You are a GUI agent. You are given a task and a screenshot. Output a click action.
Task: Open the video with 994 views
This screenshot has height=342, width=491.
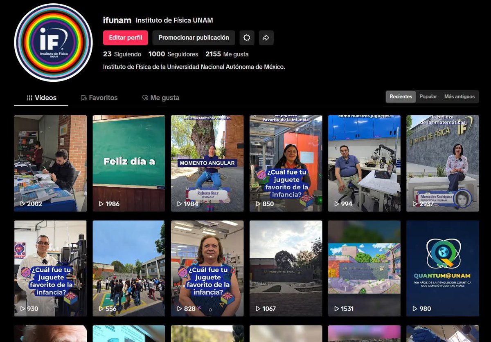coord(364,163)
